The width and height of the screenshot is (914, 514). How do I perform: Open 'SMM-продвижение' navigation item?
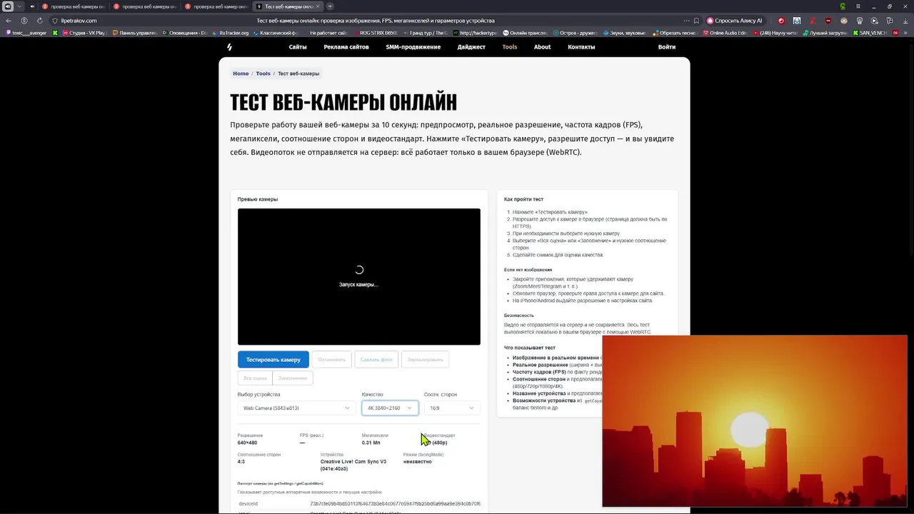pyautogui.click(x=413, y=47)
